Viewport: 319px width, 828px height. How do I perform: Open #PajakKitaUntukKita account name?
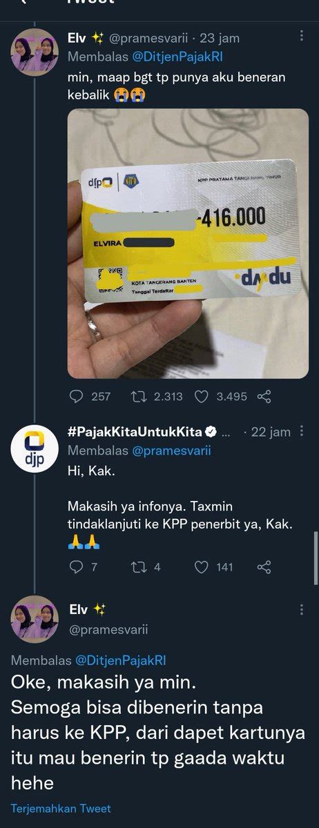[135, 432]
